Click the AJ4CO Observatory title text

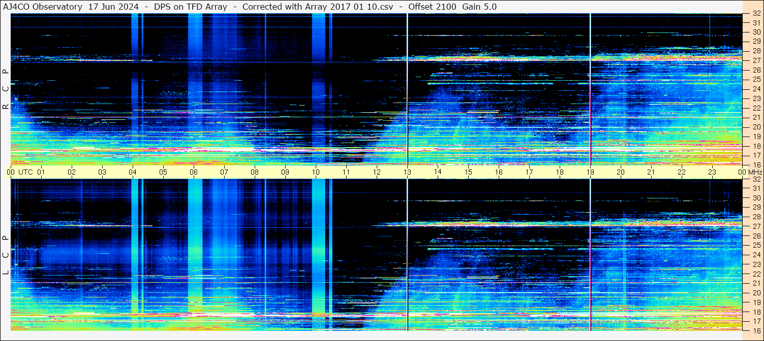pos(43,7)
